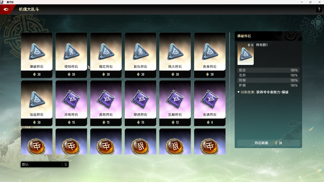
Task: Toggle the sort order arrows icon
Action: click(66, 165)
